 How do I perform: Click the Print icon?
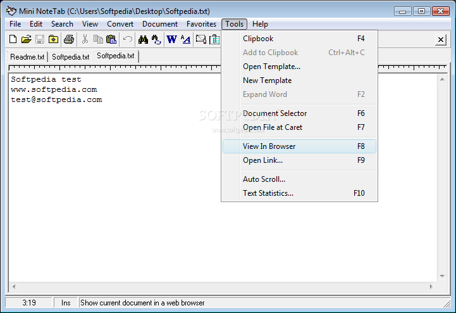coord(69,39)
